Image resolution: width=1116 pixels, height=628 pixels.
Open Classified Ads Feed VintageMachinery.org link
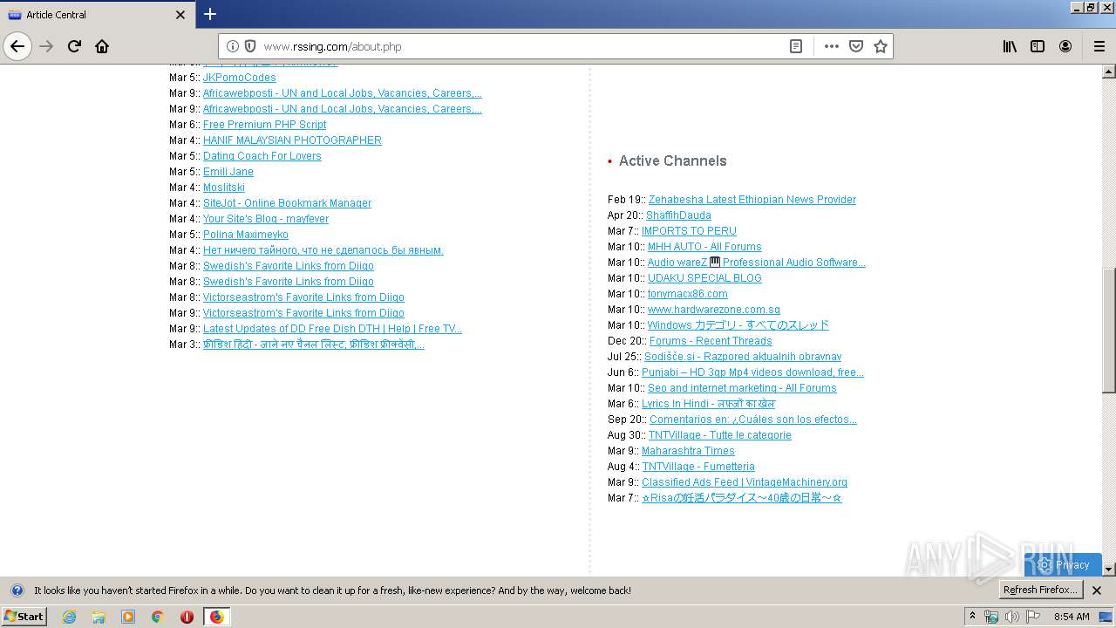744,482
